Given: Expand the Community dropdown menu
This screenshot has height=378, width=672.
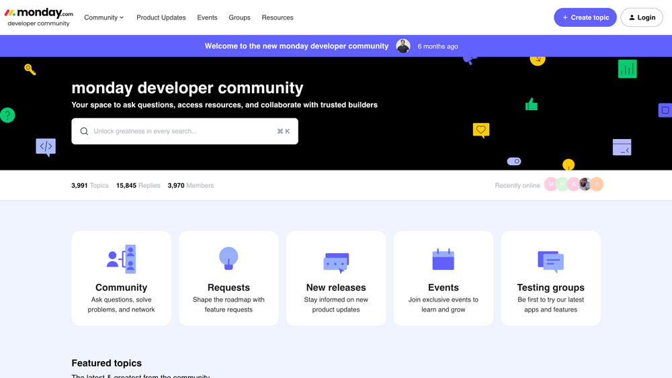Looking at the screenshot, I should pyautogui.click(x=103, y=17).
